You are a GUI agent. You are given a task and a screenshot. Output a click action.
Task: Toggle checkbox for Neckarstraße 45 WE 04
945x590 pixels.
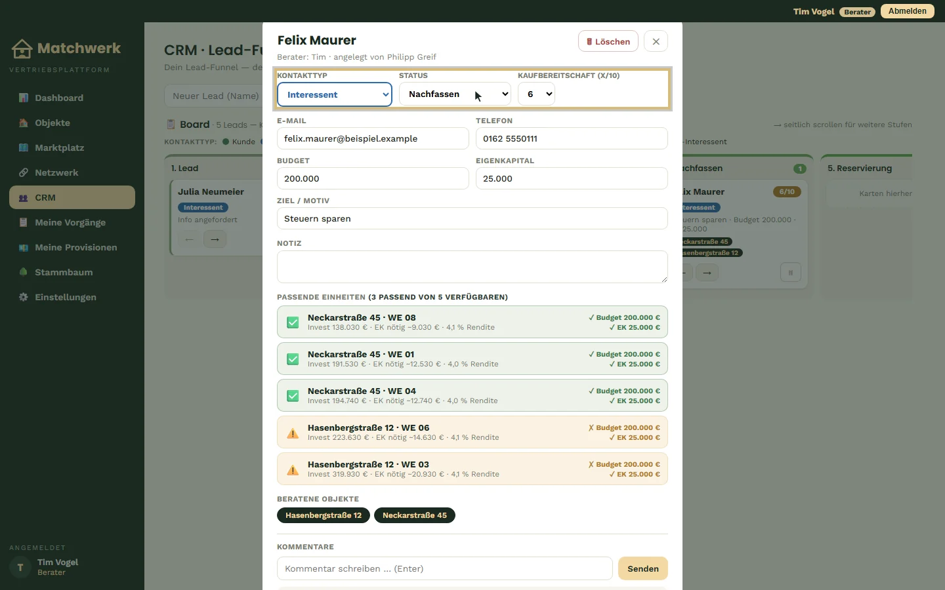point(293,396)
